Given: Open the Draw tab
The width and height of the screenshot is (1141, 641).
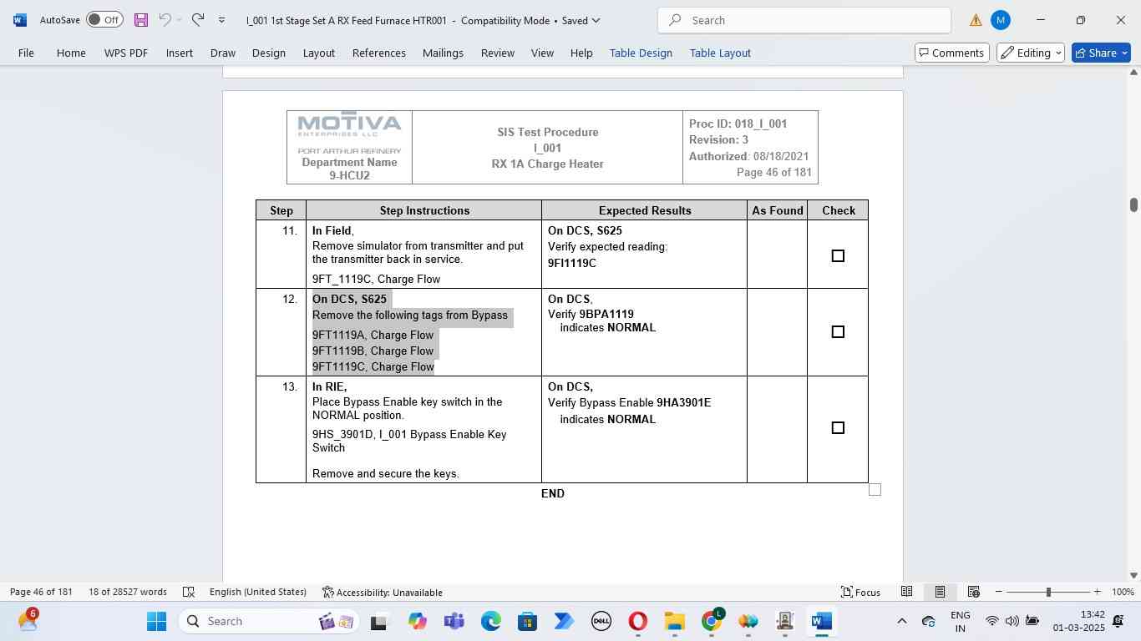Looking at the screenshot, I should (x=223, y=53).
